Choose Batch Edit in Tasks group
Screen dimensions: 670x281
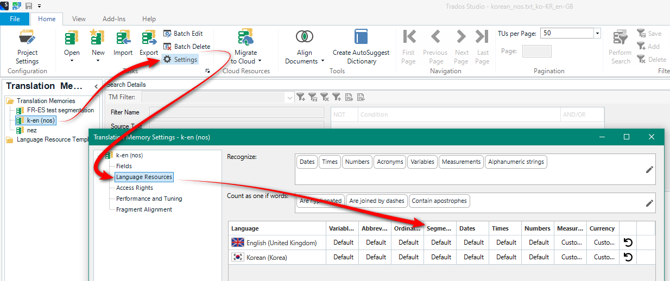183,34
